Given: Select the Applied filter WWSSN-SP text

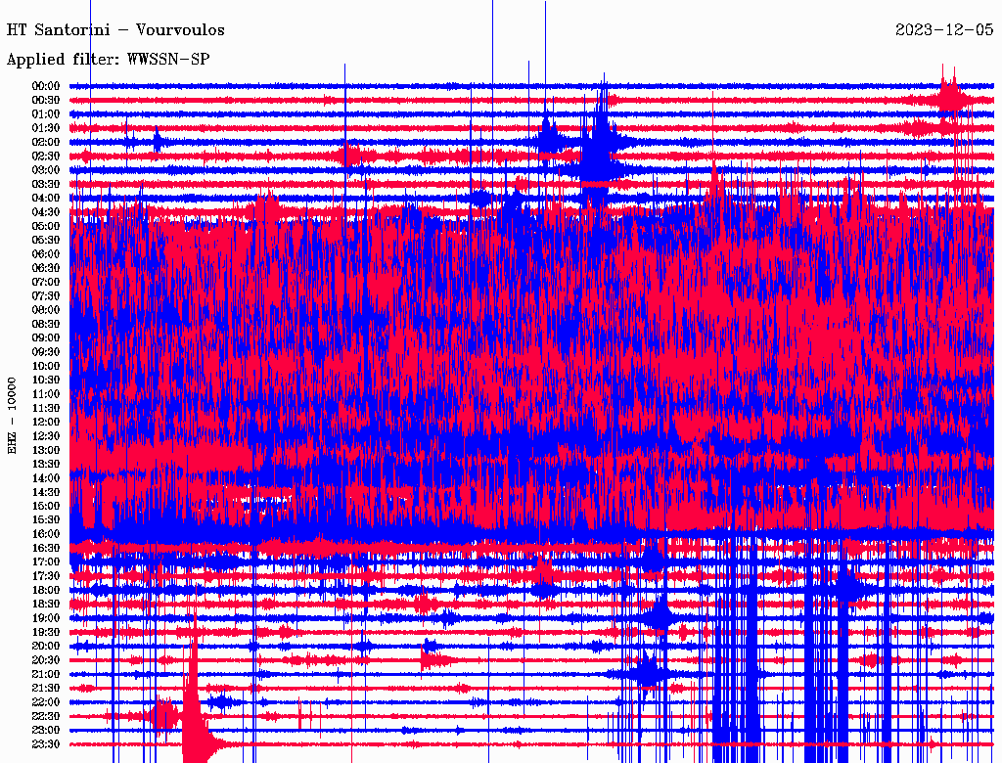Looking at the screenshot, I should (108, 60).
